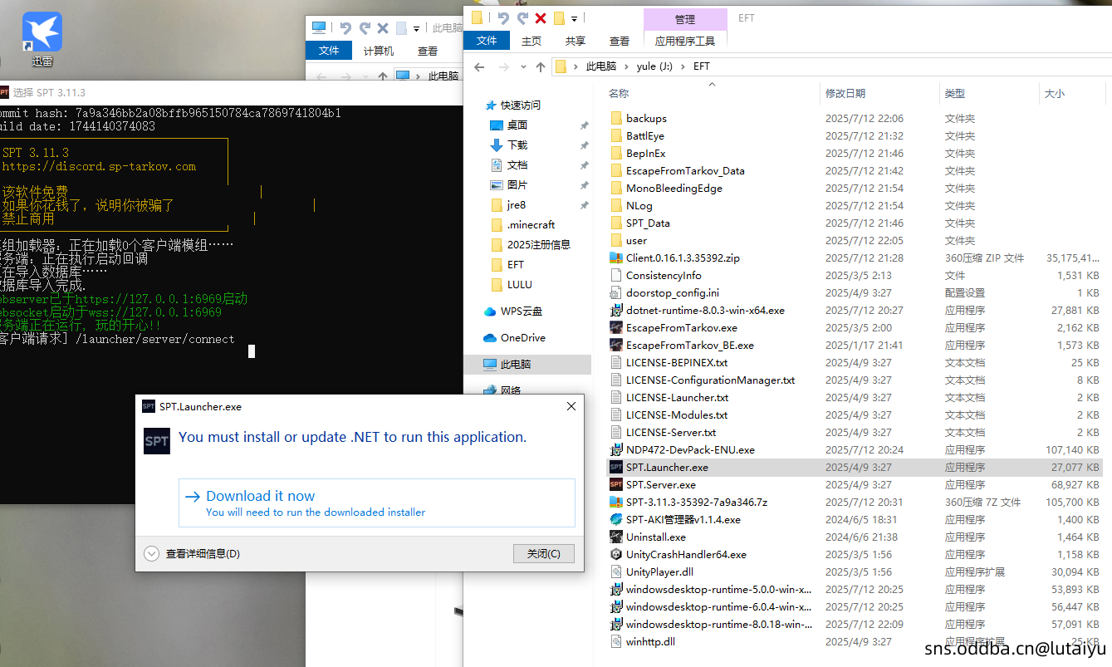Open 桌面 in quick access

click(x=509, y=125)
